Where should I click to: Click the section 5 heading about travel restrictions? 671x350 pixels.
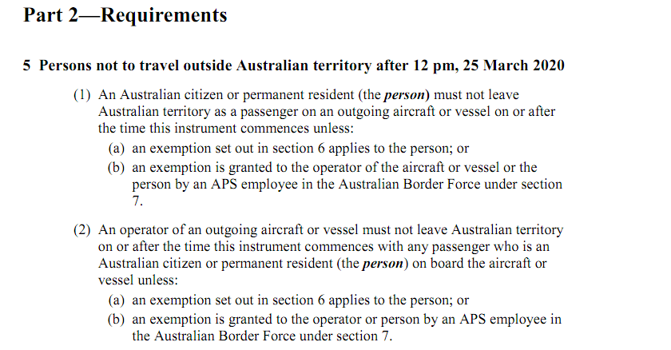click(x=294, y=66)
